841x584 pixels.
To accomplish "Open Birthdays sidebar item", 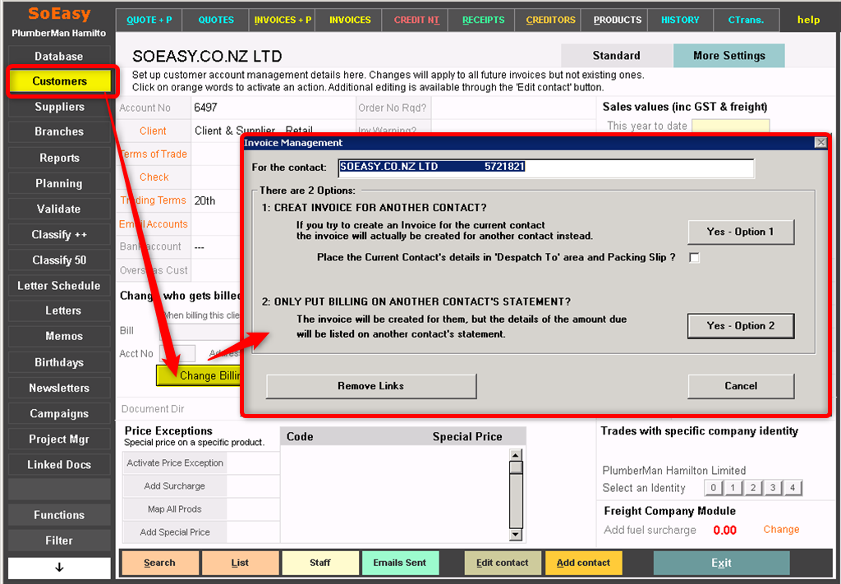I will [x=59, y=362].
